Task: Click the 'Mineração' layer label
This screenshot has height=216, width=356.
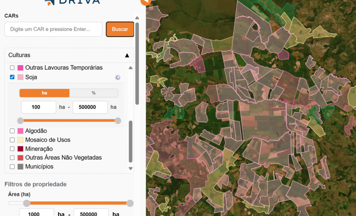Action: click(x=39, y=149)
